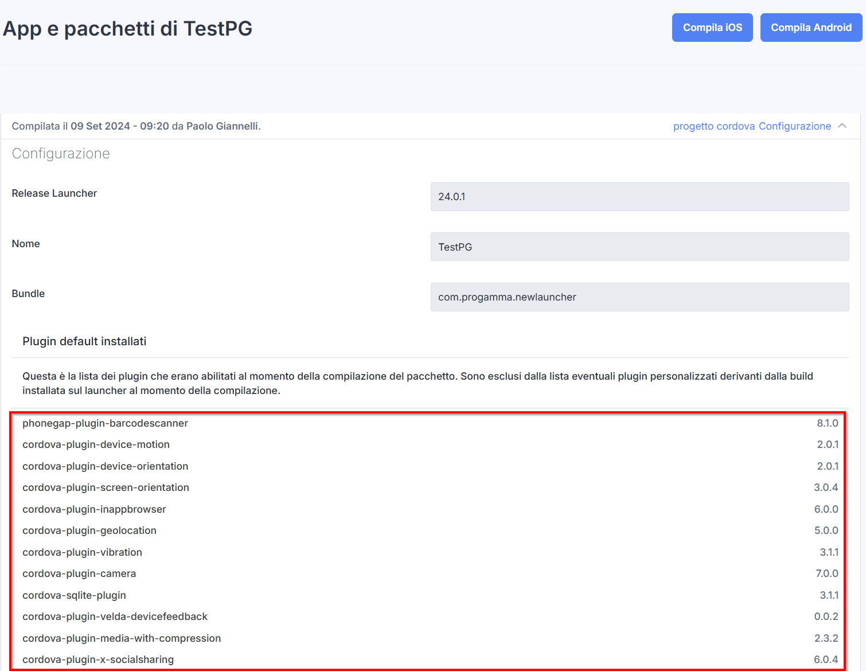Click cordova-plugin-velda-devicefeedback plugin

pos(115,617)
